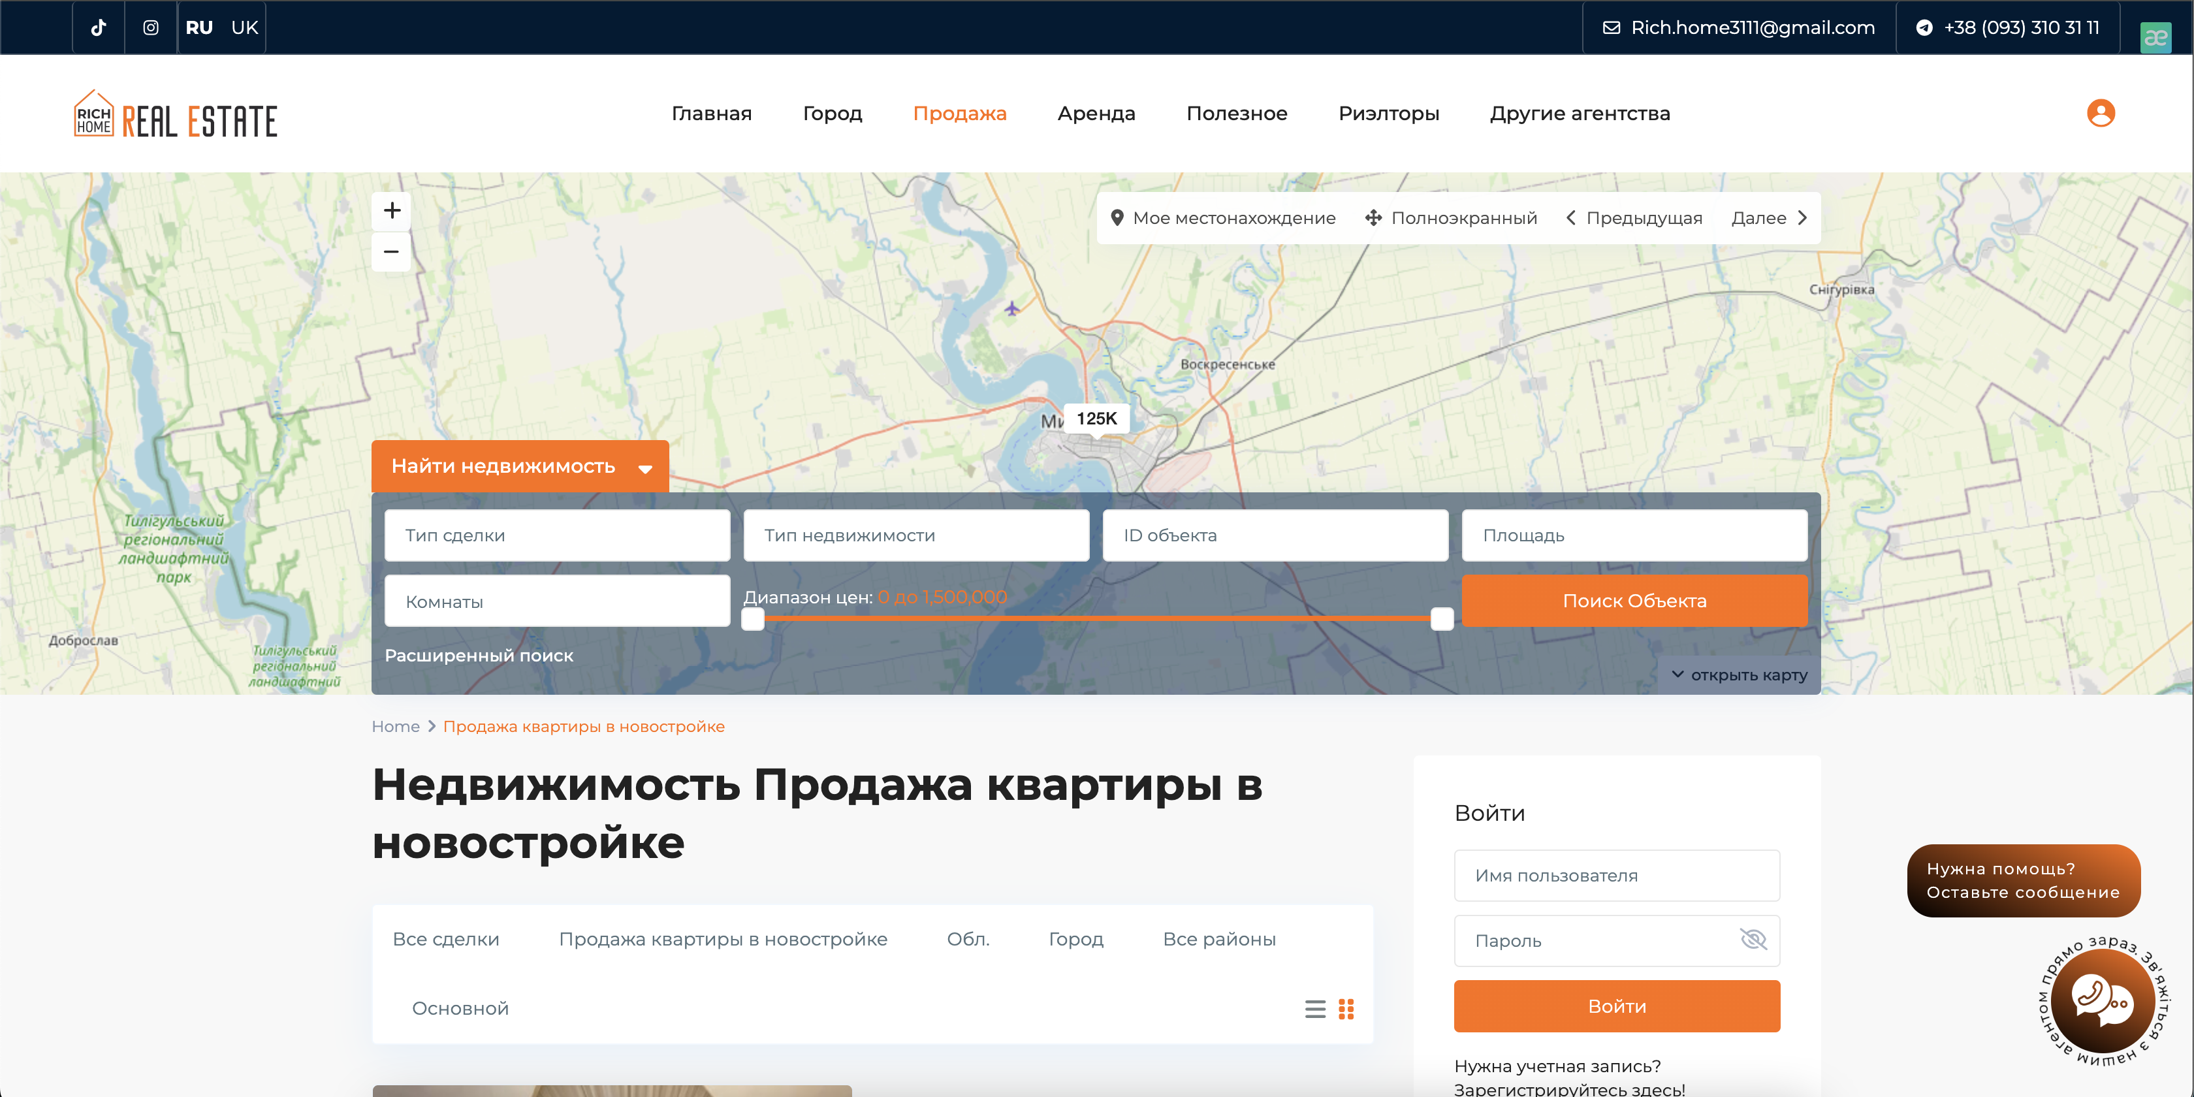Open the live chat phone bubble

[2101, 1000]
